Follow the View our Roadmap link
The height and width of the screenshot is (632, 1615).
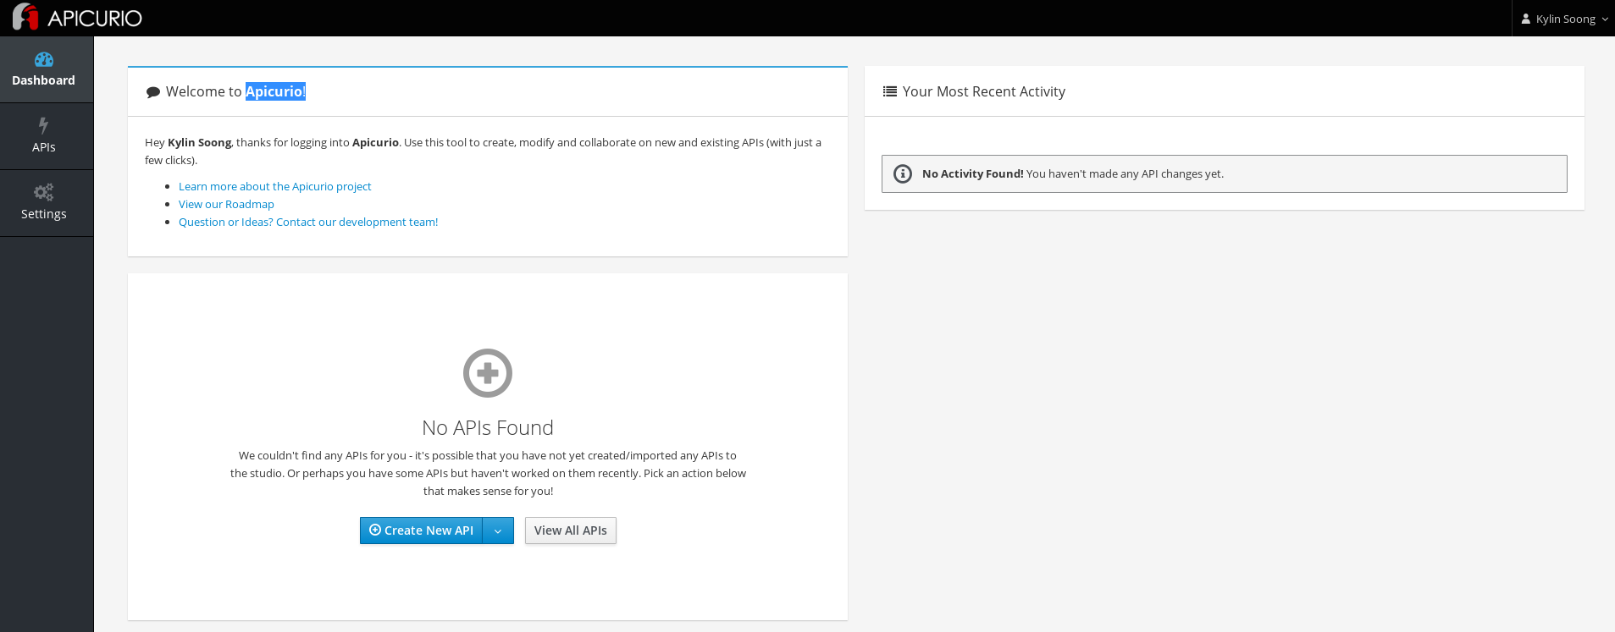(x=226, y=204)
